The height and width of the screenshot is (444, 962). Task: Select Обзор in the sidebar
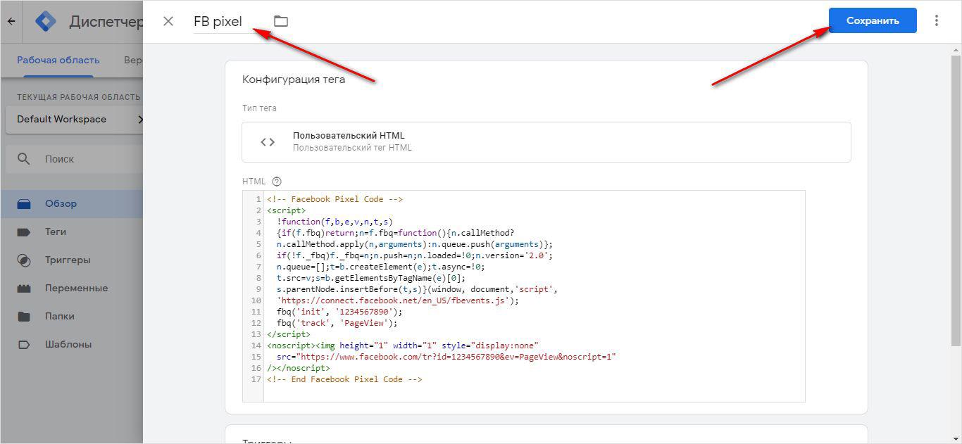tap(71, 203)
